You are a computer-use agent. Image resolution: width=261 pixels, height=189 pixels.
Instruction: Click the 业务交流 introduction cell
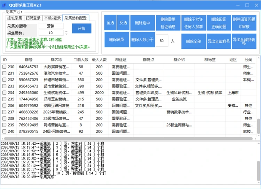click(179, 99)
